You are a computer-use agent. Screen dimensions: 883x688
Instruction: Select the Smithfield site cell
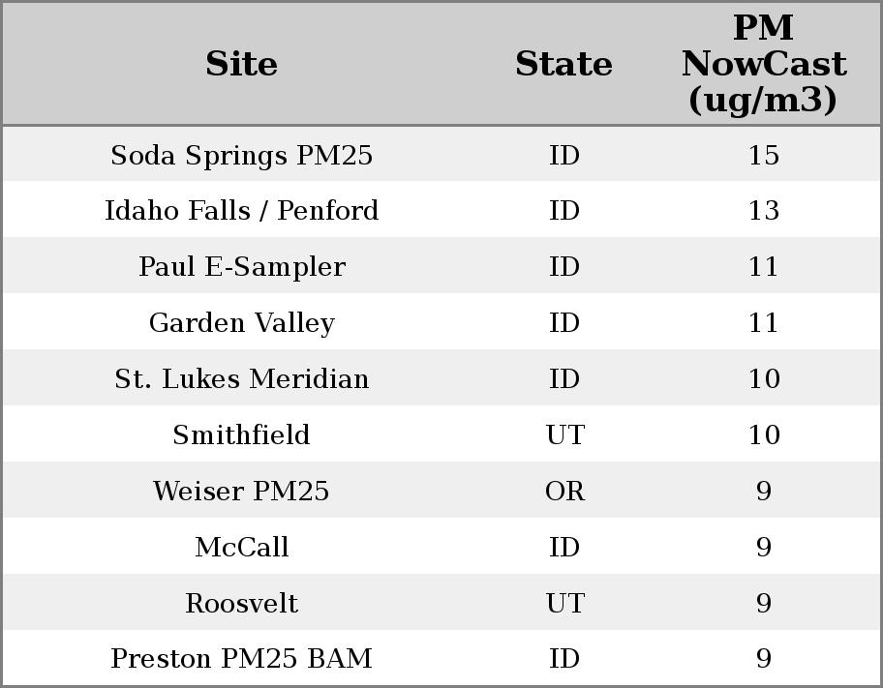coord(241,435)
